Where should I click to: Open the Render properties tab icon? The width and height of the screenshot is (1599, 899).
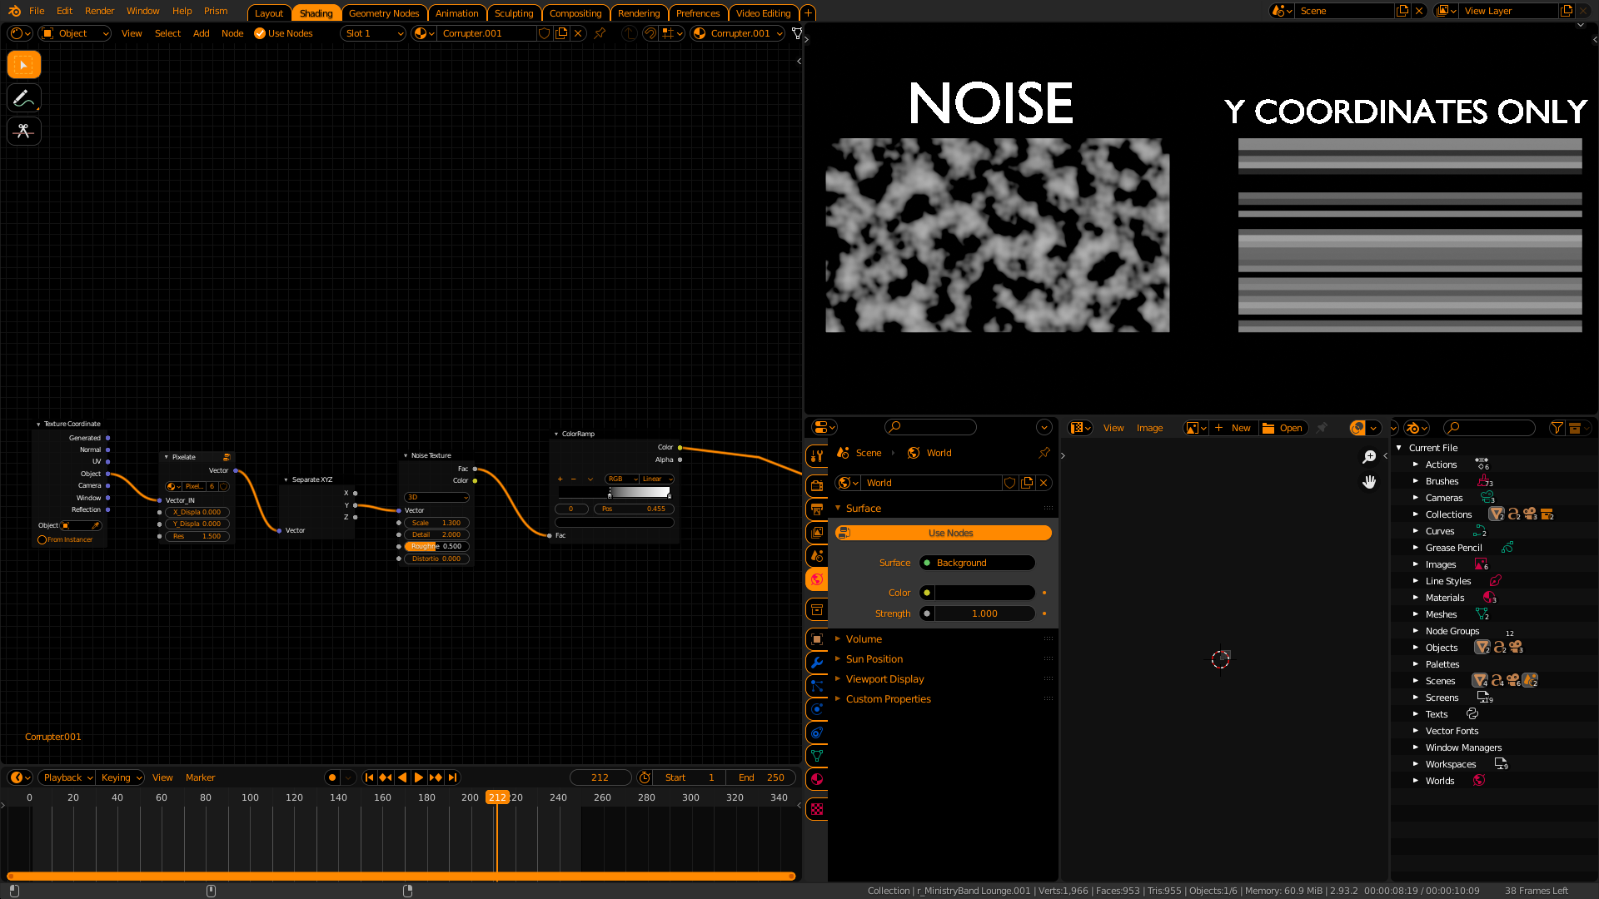click(x=817, y=486)
